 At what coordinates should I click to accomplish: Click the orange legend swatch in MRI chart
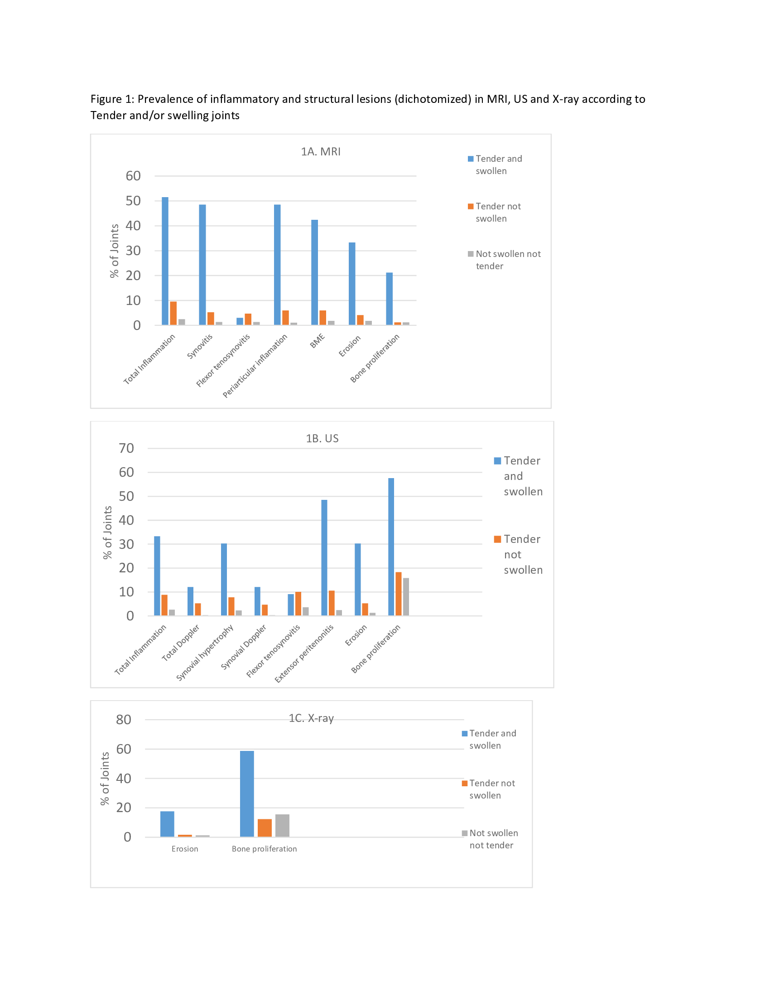(470, 206)
